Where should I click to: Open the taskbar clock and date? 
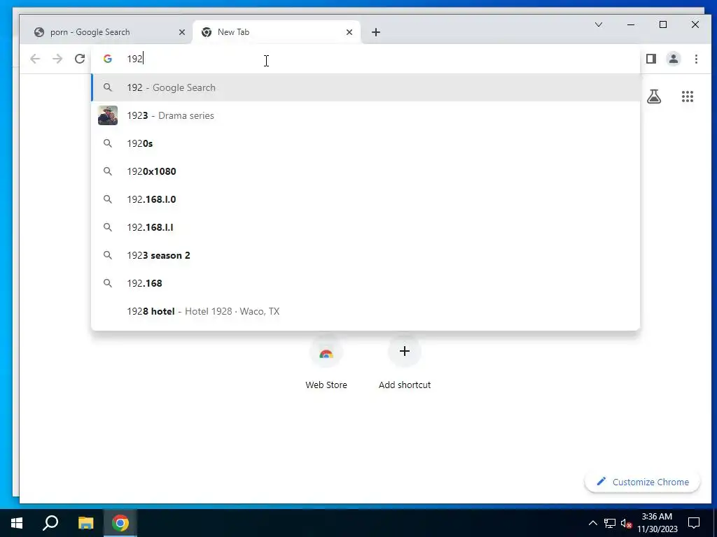click(x=657, y=523)
